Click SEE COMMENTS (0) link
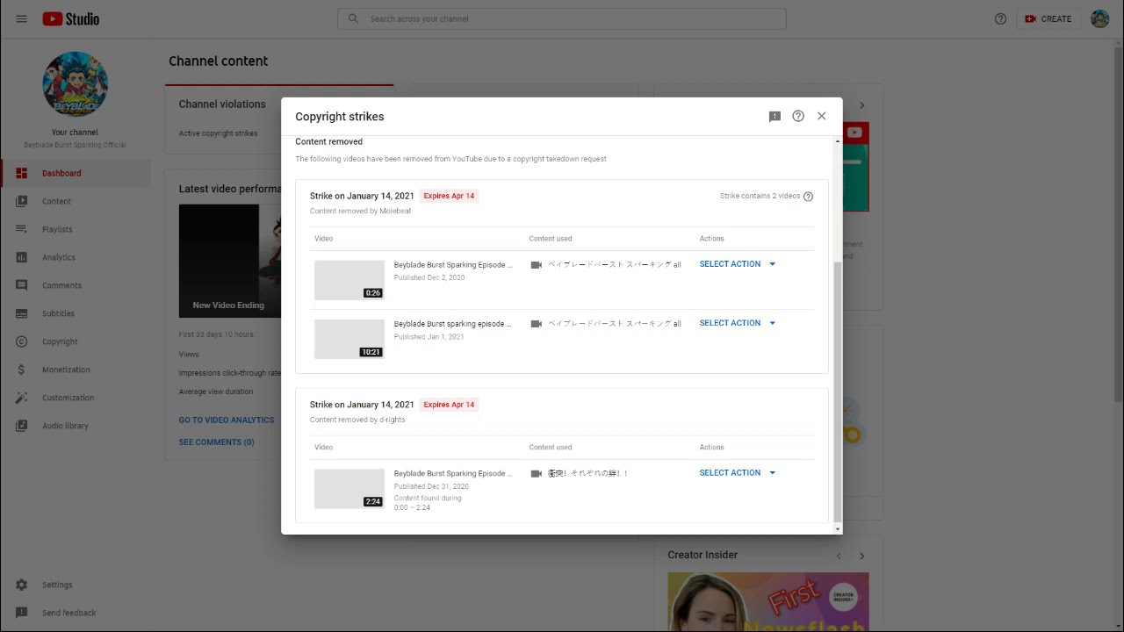The image size is (1124, 632). pyautogui.click(x=216, y=442)
